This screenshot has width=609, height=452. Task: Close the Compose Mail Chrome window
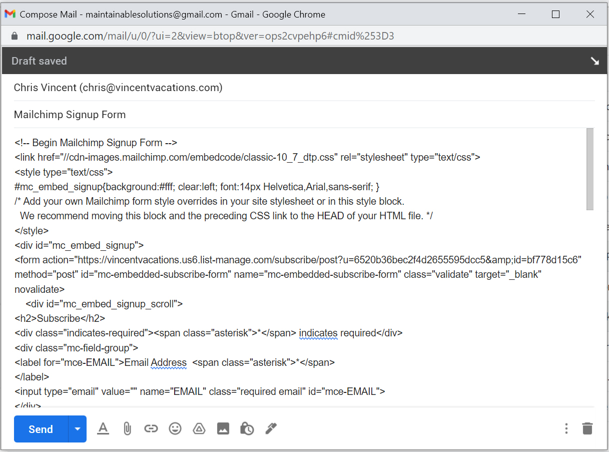coord(589,15)
